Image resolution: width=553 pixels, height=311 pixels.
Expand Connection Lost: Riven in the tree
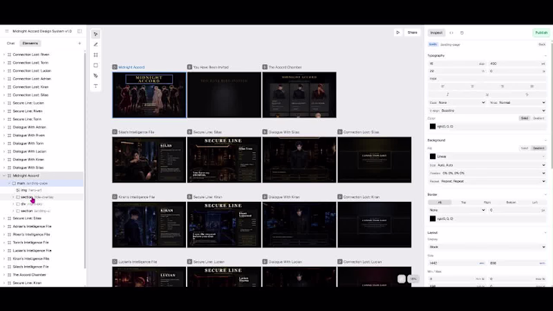tap(4, 55)
